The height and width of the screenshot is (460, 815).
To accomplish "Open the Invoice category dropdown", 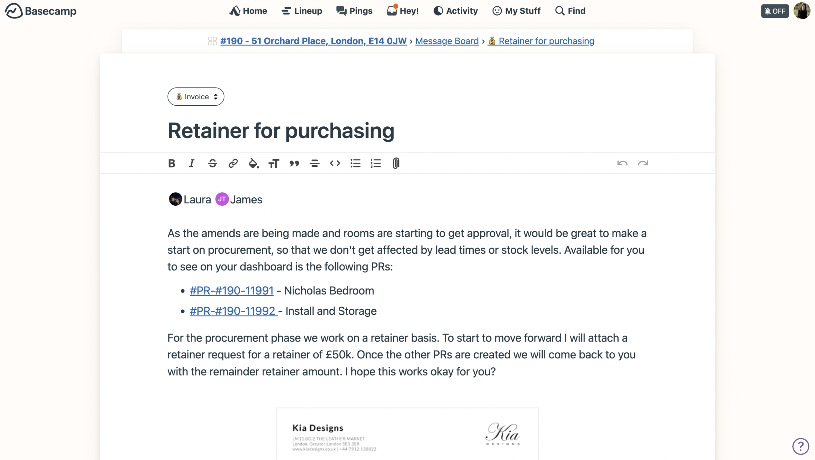I will (196, 97).
